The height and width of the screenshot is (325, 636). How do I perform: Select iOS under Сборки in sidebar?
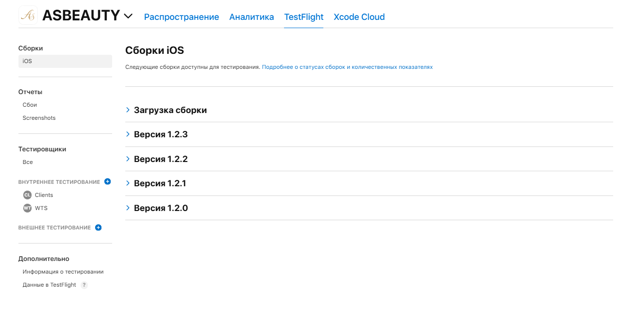click(65, 61)
